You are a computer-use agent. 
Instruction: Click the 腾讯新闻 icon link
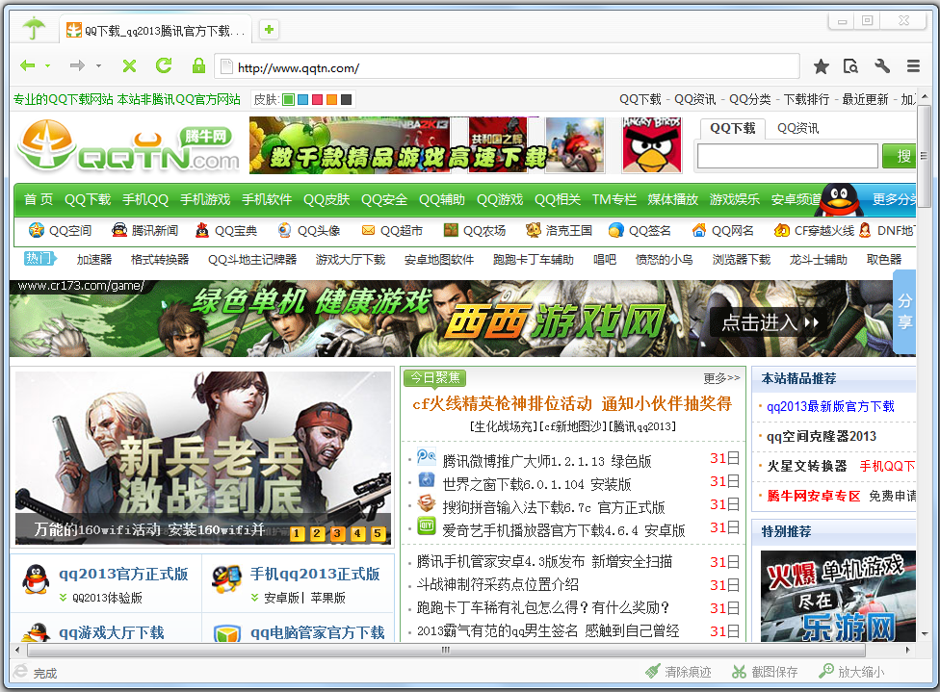(119, 230)
